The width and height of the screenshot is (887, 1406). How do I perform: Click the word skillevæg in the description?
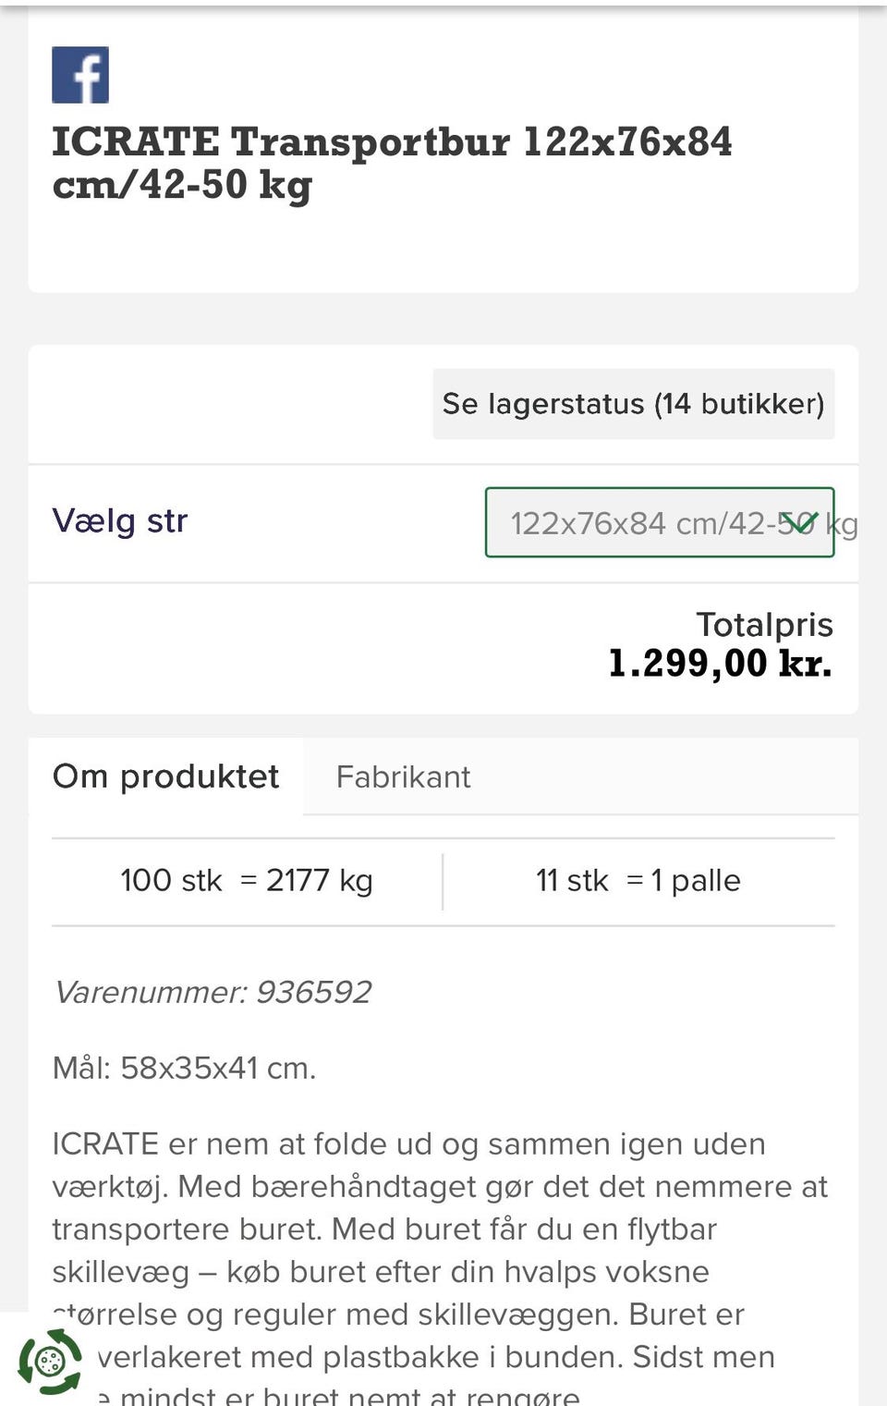point(120,1272)
